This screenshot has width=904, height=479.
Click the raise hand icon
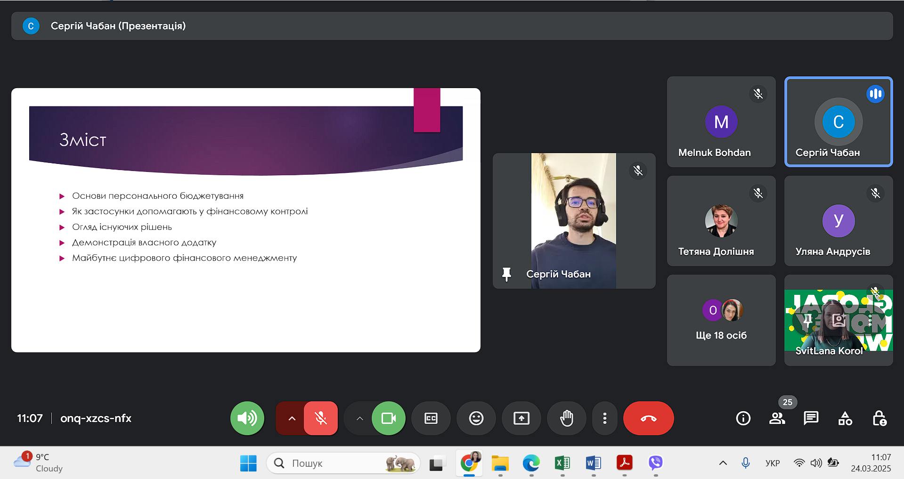566,418
